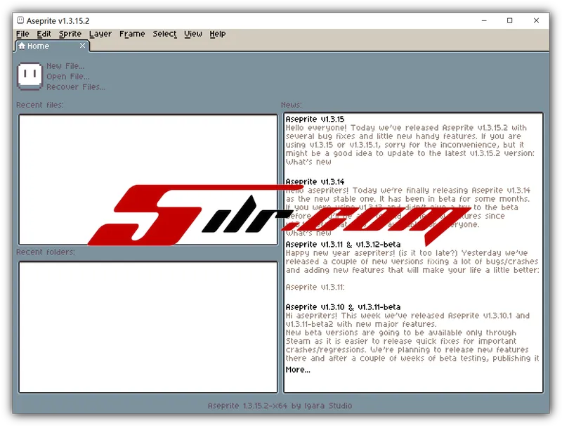The width and height of the screenshot is (562, 426).
Task: Click the New File... link
Action: coord(65,66)
